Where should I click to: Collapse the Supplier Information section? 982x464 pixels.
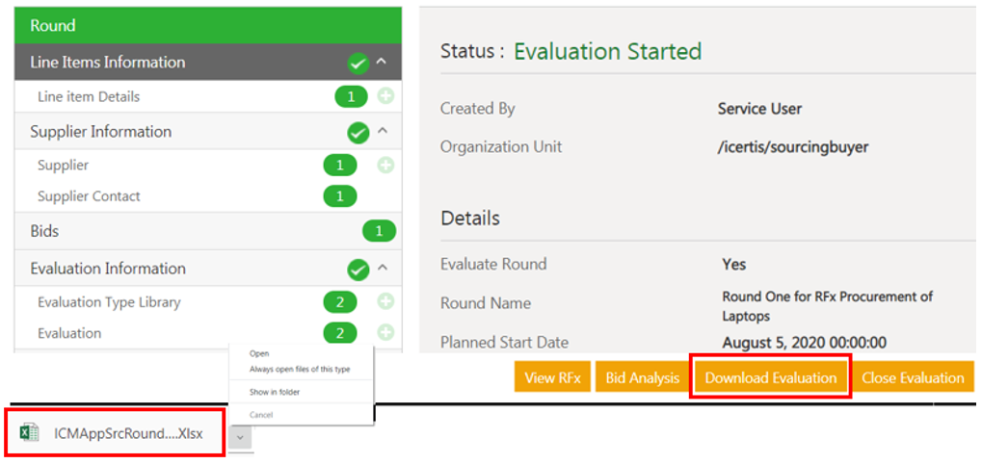382,132
